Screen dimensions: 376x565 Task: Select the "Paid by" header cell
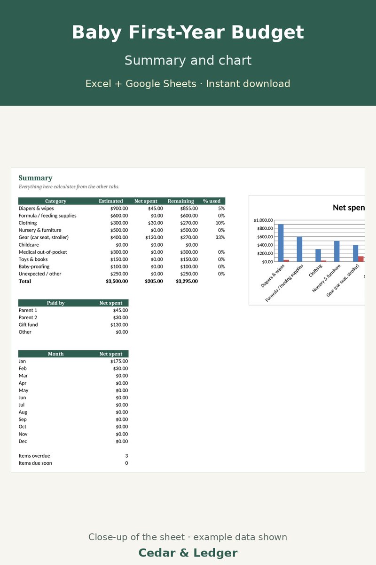click(55, 303)
